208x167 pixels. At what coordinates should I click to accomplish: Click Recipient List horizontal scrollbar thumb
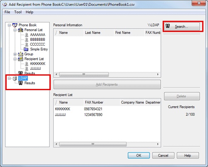93,144
